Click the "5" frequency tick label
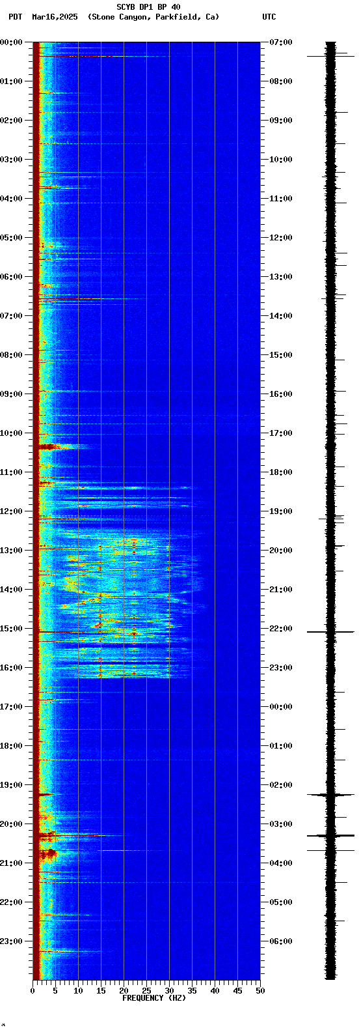This screenshot has width=359, height=1032. coord(55,991)
